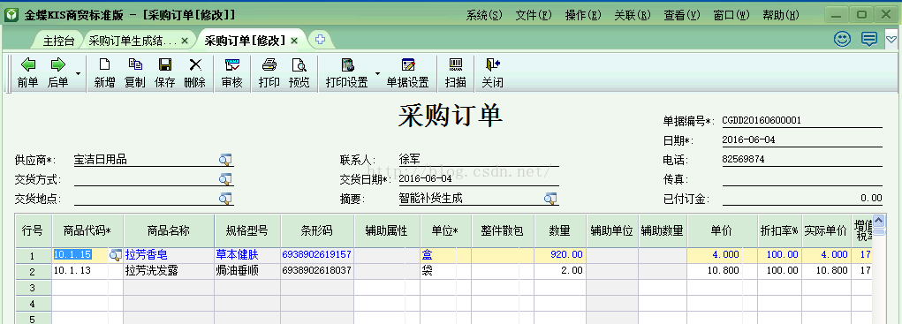Image resolution: width=902 pixels, height=324 pixels.
Task: Select product name 拉芳洗发露
Action: click(x=169, y=270)
